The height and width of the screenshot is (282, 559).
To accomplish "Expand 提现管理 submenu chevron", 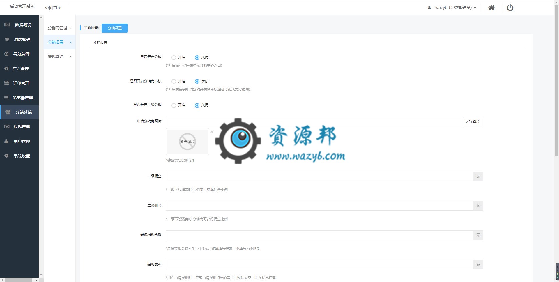I will click(x=70, y=57).
